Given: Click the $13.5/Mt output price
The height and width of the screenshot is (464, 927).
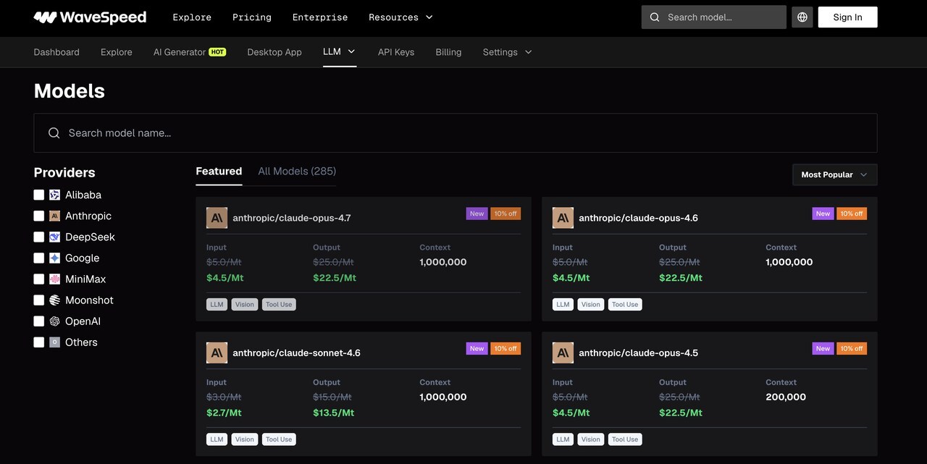Looking at the screenshot, I should tap(334, 413).
